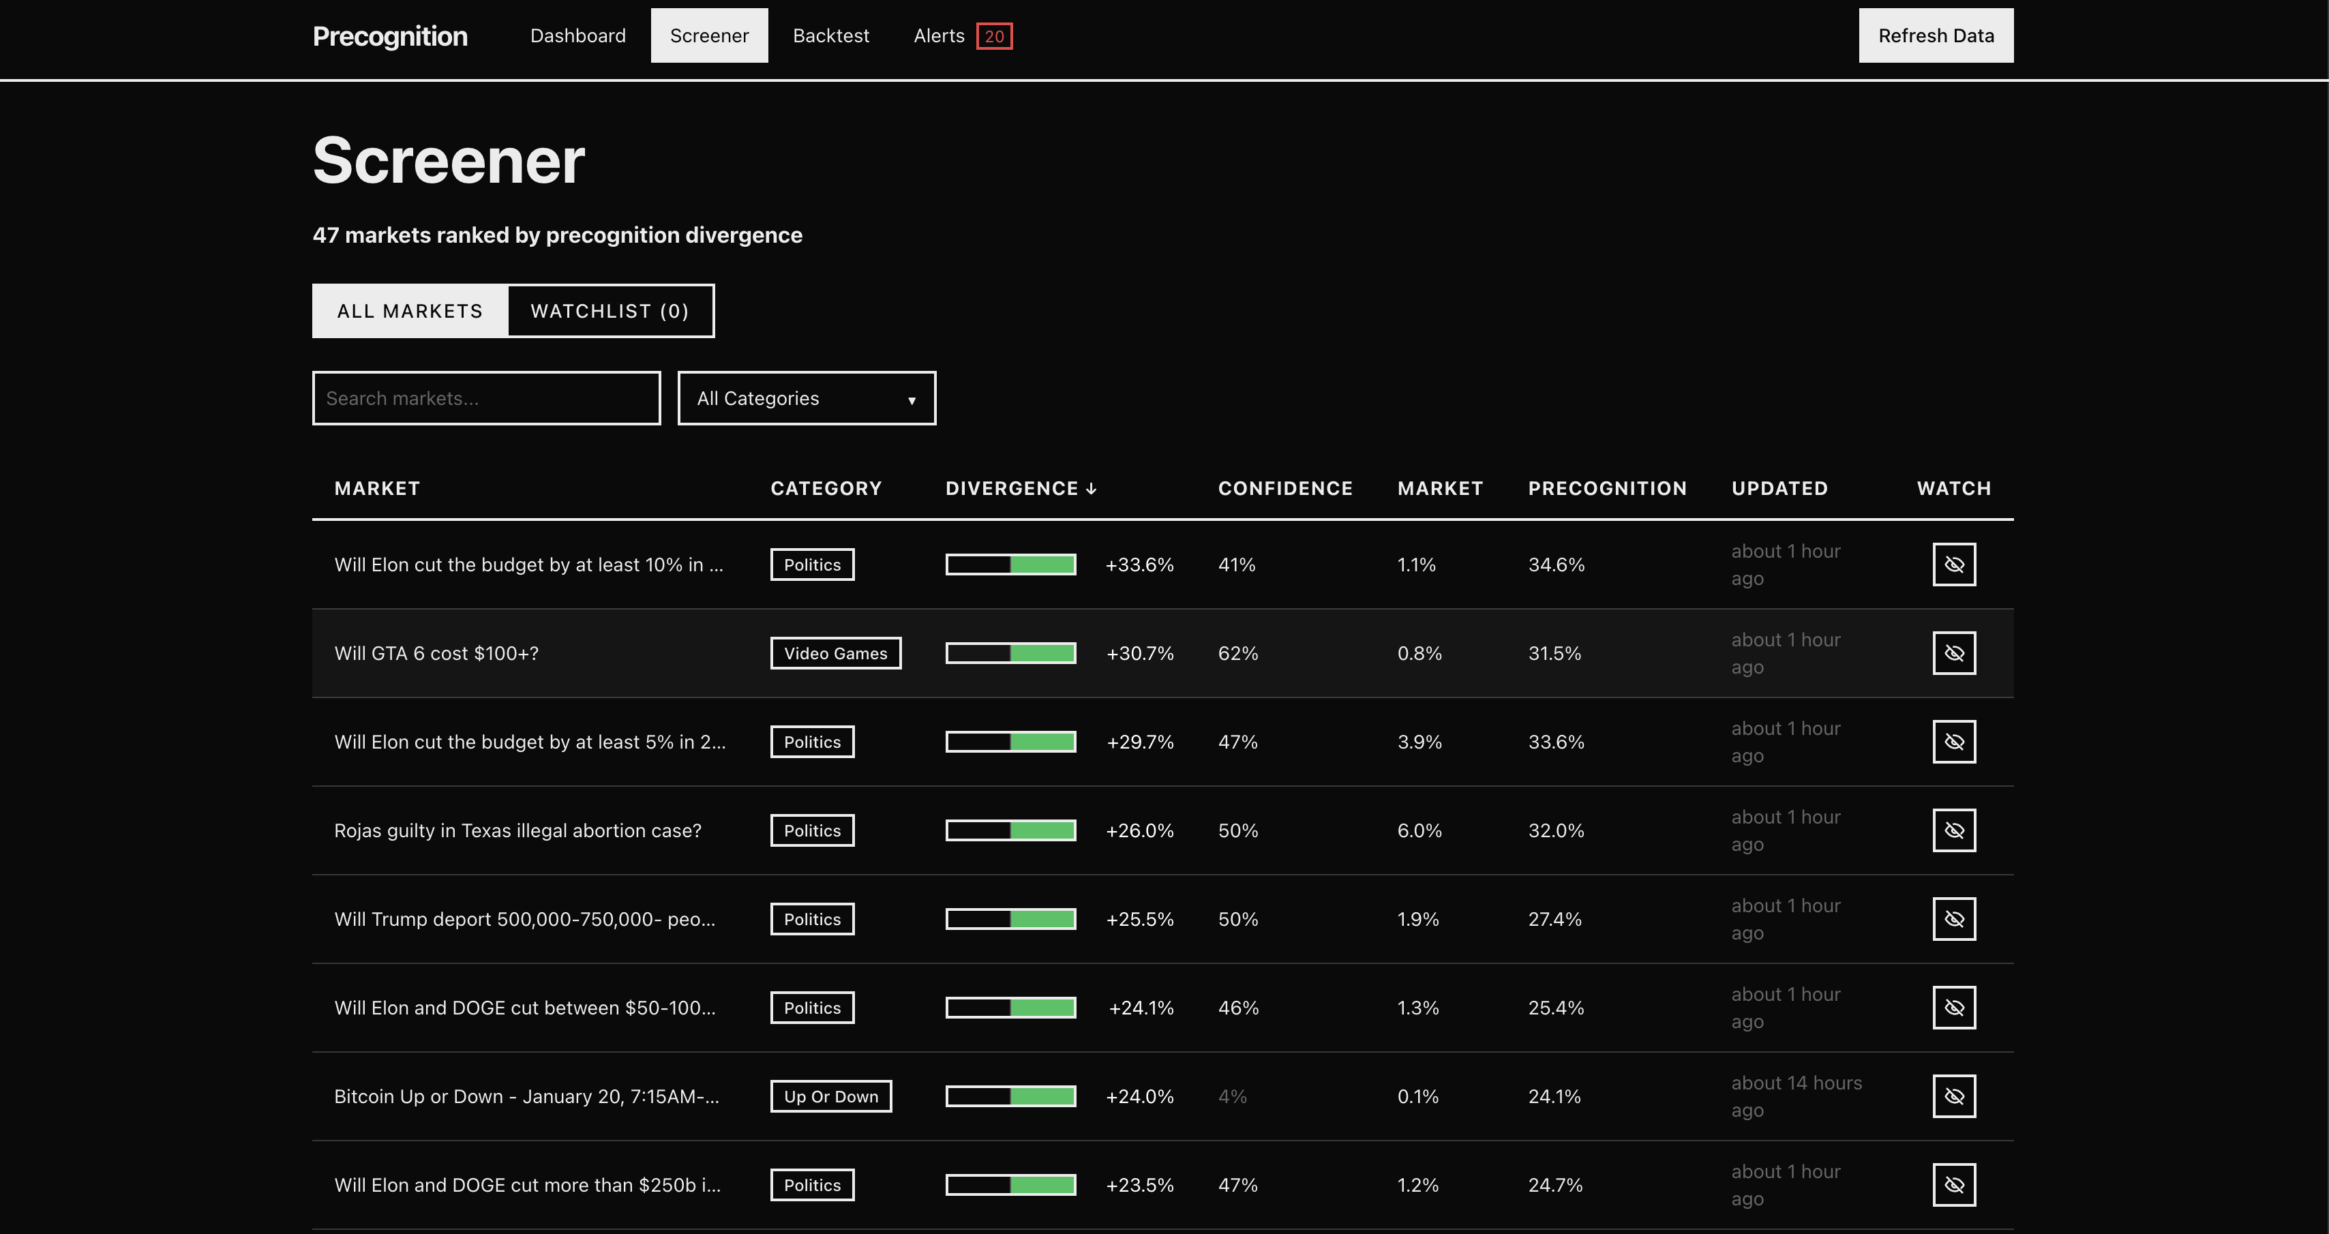Click watch icon for Elon 5% budget cut row

pos(1954,741)
